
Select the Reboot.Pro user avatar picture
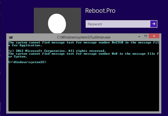pyautogui.click(x=57, y=21)
